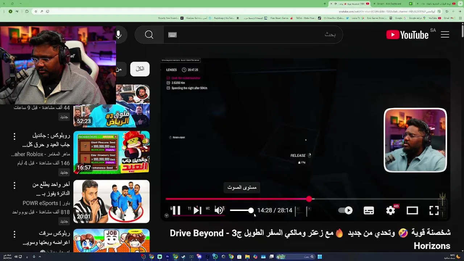464x261 pixels.
Task: Open options menu for 'روبلوكس : جانديل' video
Action: coord(14,136)
